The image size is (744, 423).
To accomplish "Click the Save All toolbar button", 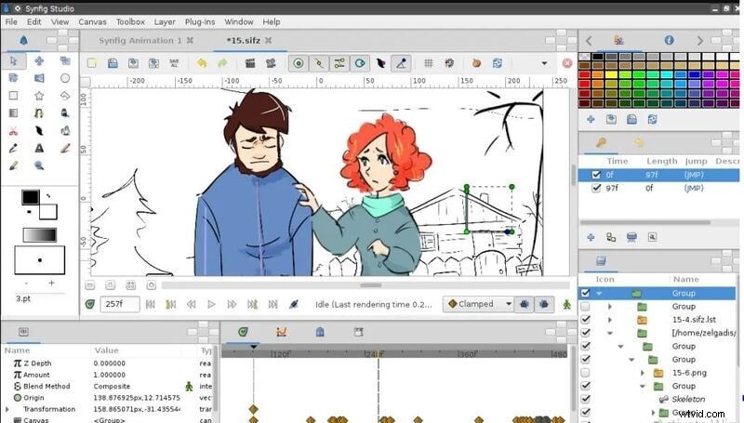I will pyautogui.click(x=174, y=63).
